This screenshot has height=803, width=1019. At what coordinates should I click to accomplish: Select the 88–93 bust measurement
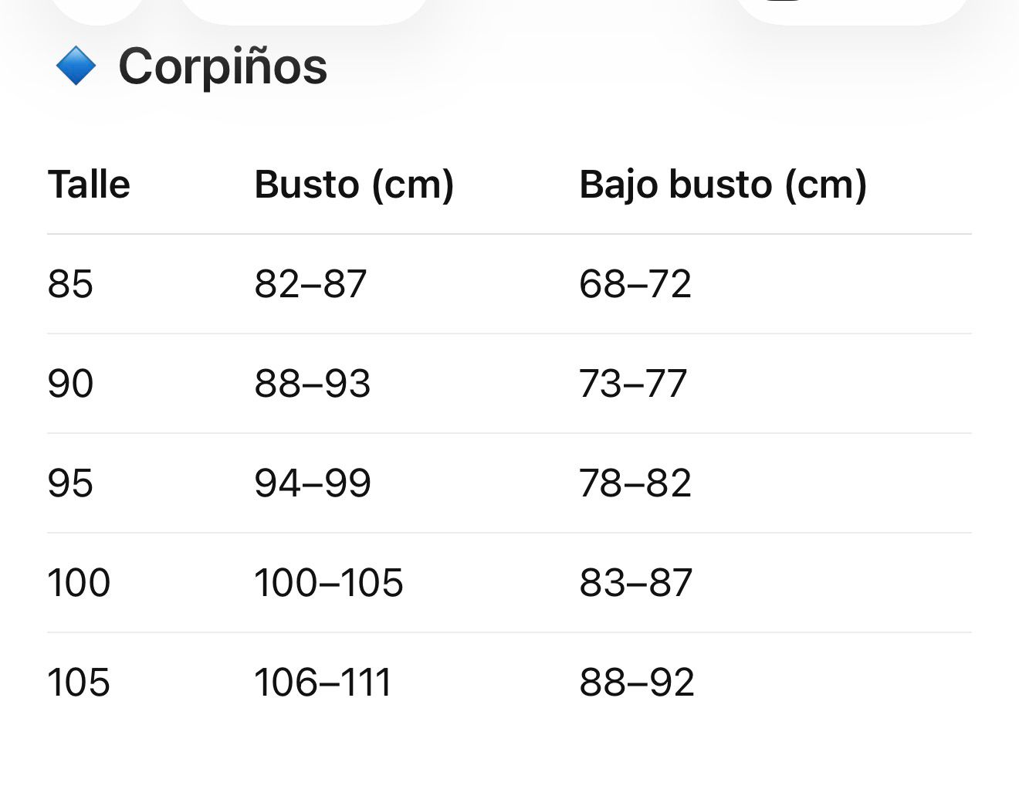(x=312, y=384)
